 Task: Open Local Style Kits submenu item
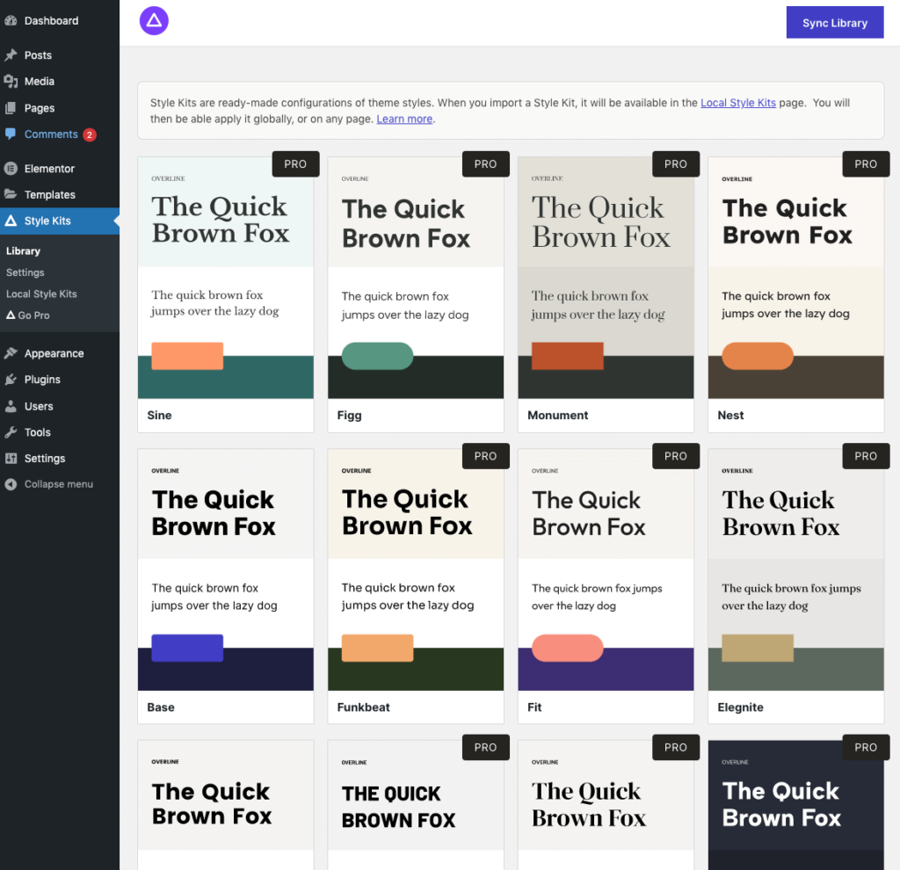[41, 294]
